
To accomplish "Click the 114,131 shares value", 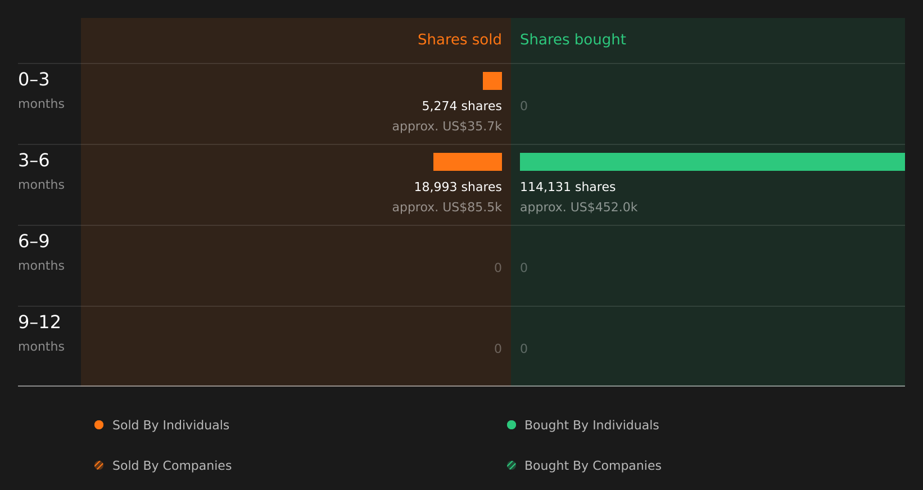I will point(568,187).
